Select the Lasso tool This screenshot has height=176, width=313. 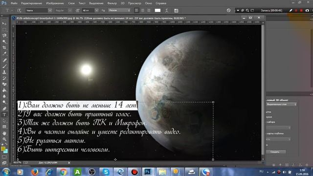click(4, 36)
